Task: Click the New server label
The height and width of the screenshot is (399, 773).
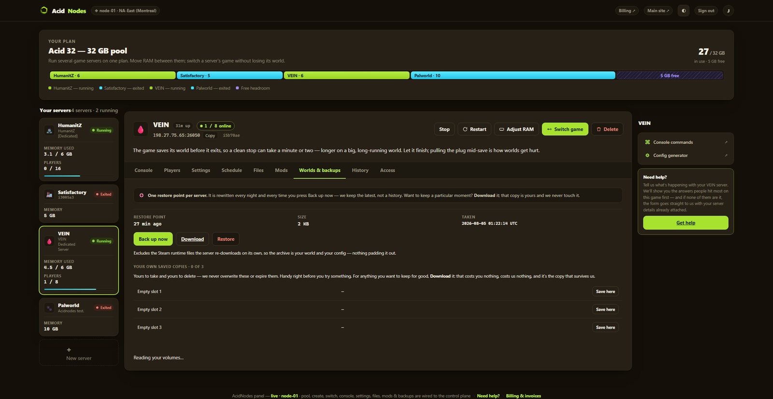Action: [x=79, y=358]
